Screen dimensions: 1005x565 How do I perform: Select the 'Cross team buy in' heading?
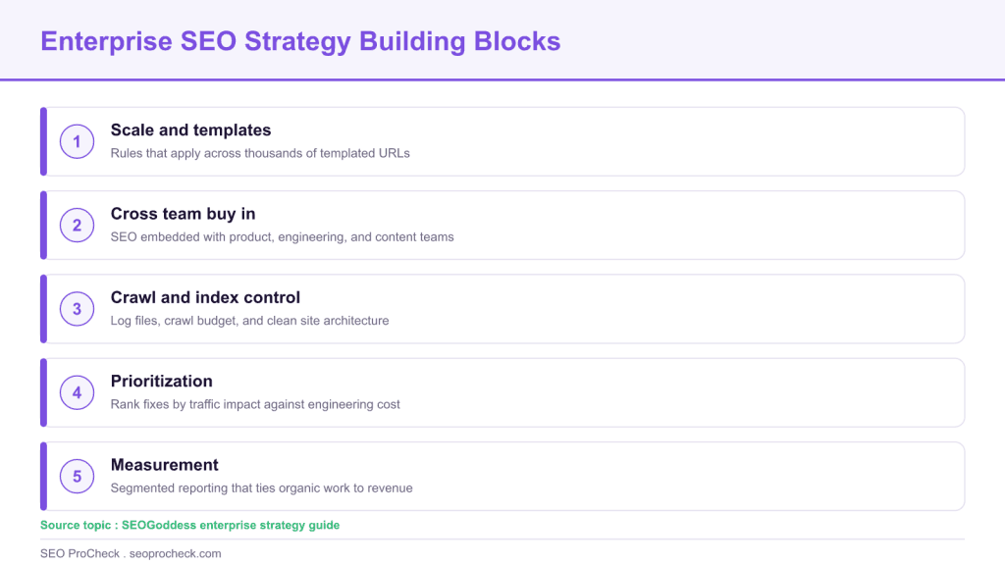point(183,214)
